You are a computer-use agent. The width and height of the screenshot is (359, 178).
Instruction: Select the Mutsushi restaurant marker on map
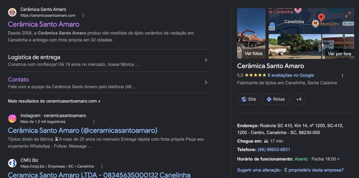pos(315,23)
